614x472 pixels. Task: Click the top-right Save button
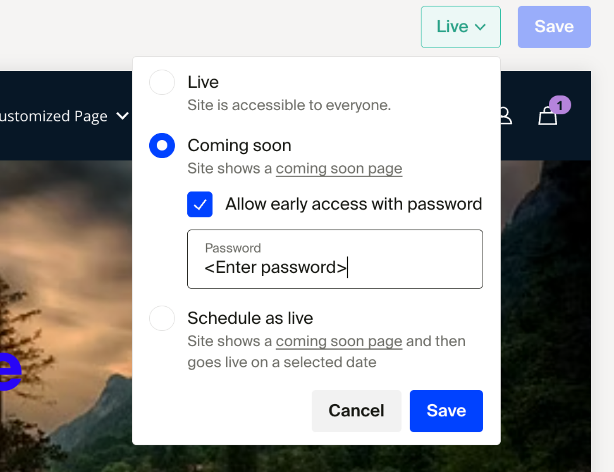(554, 27)
